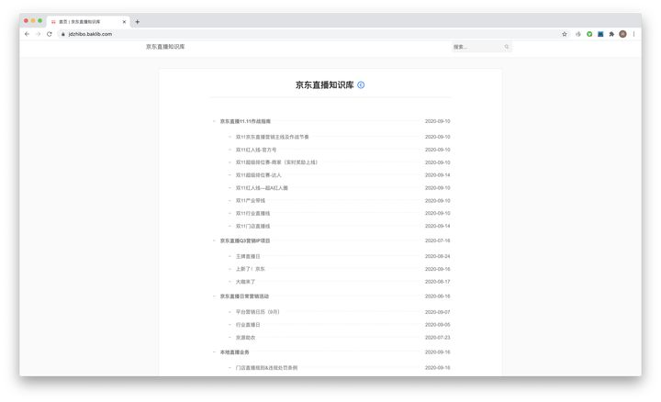Select the 首页 | 京东直播知识库 browser tab

point(88,21)
